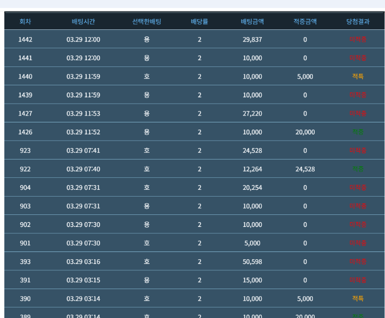Click the 적특 result for round 1440

pos(358,77)
